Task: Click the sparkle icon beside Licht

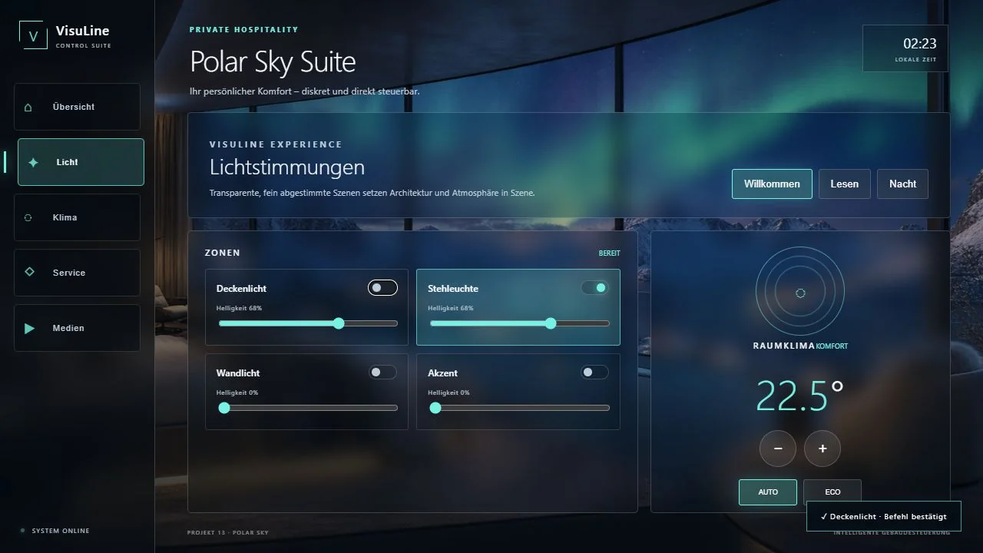Action: tap(33, 163)
